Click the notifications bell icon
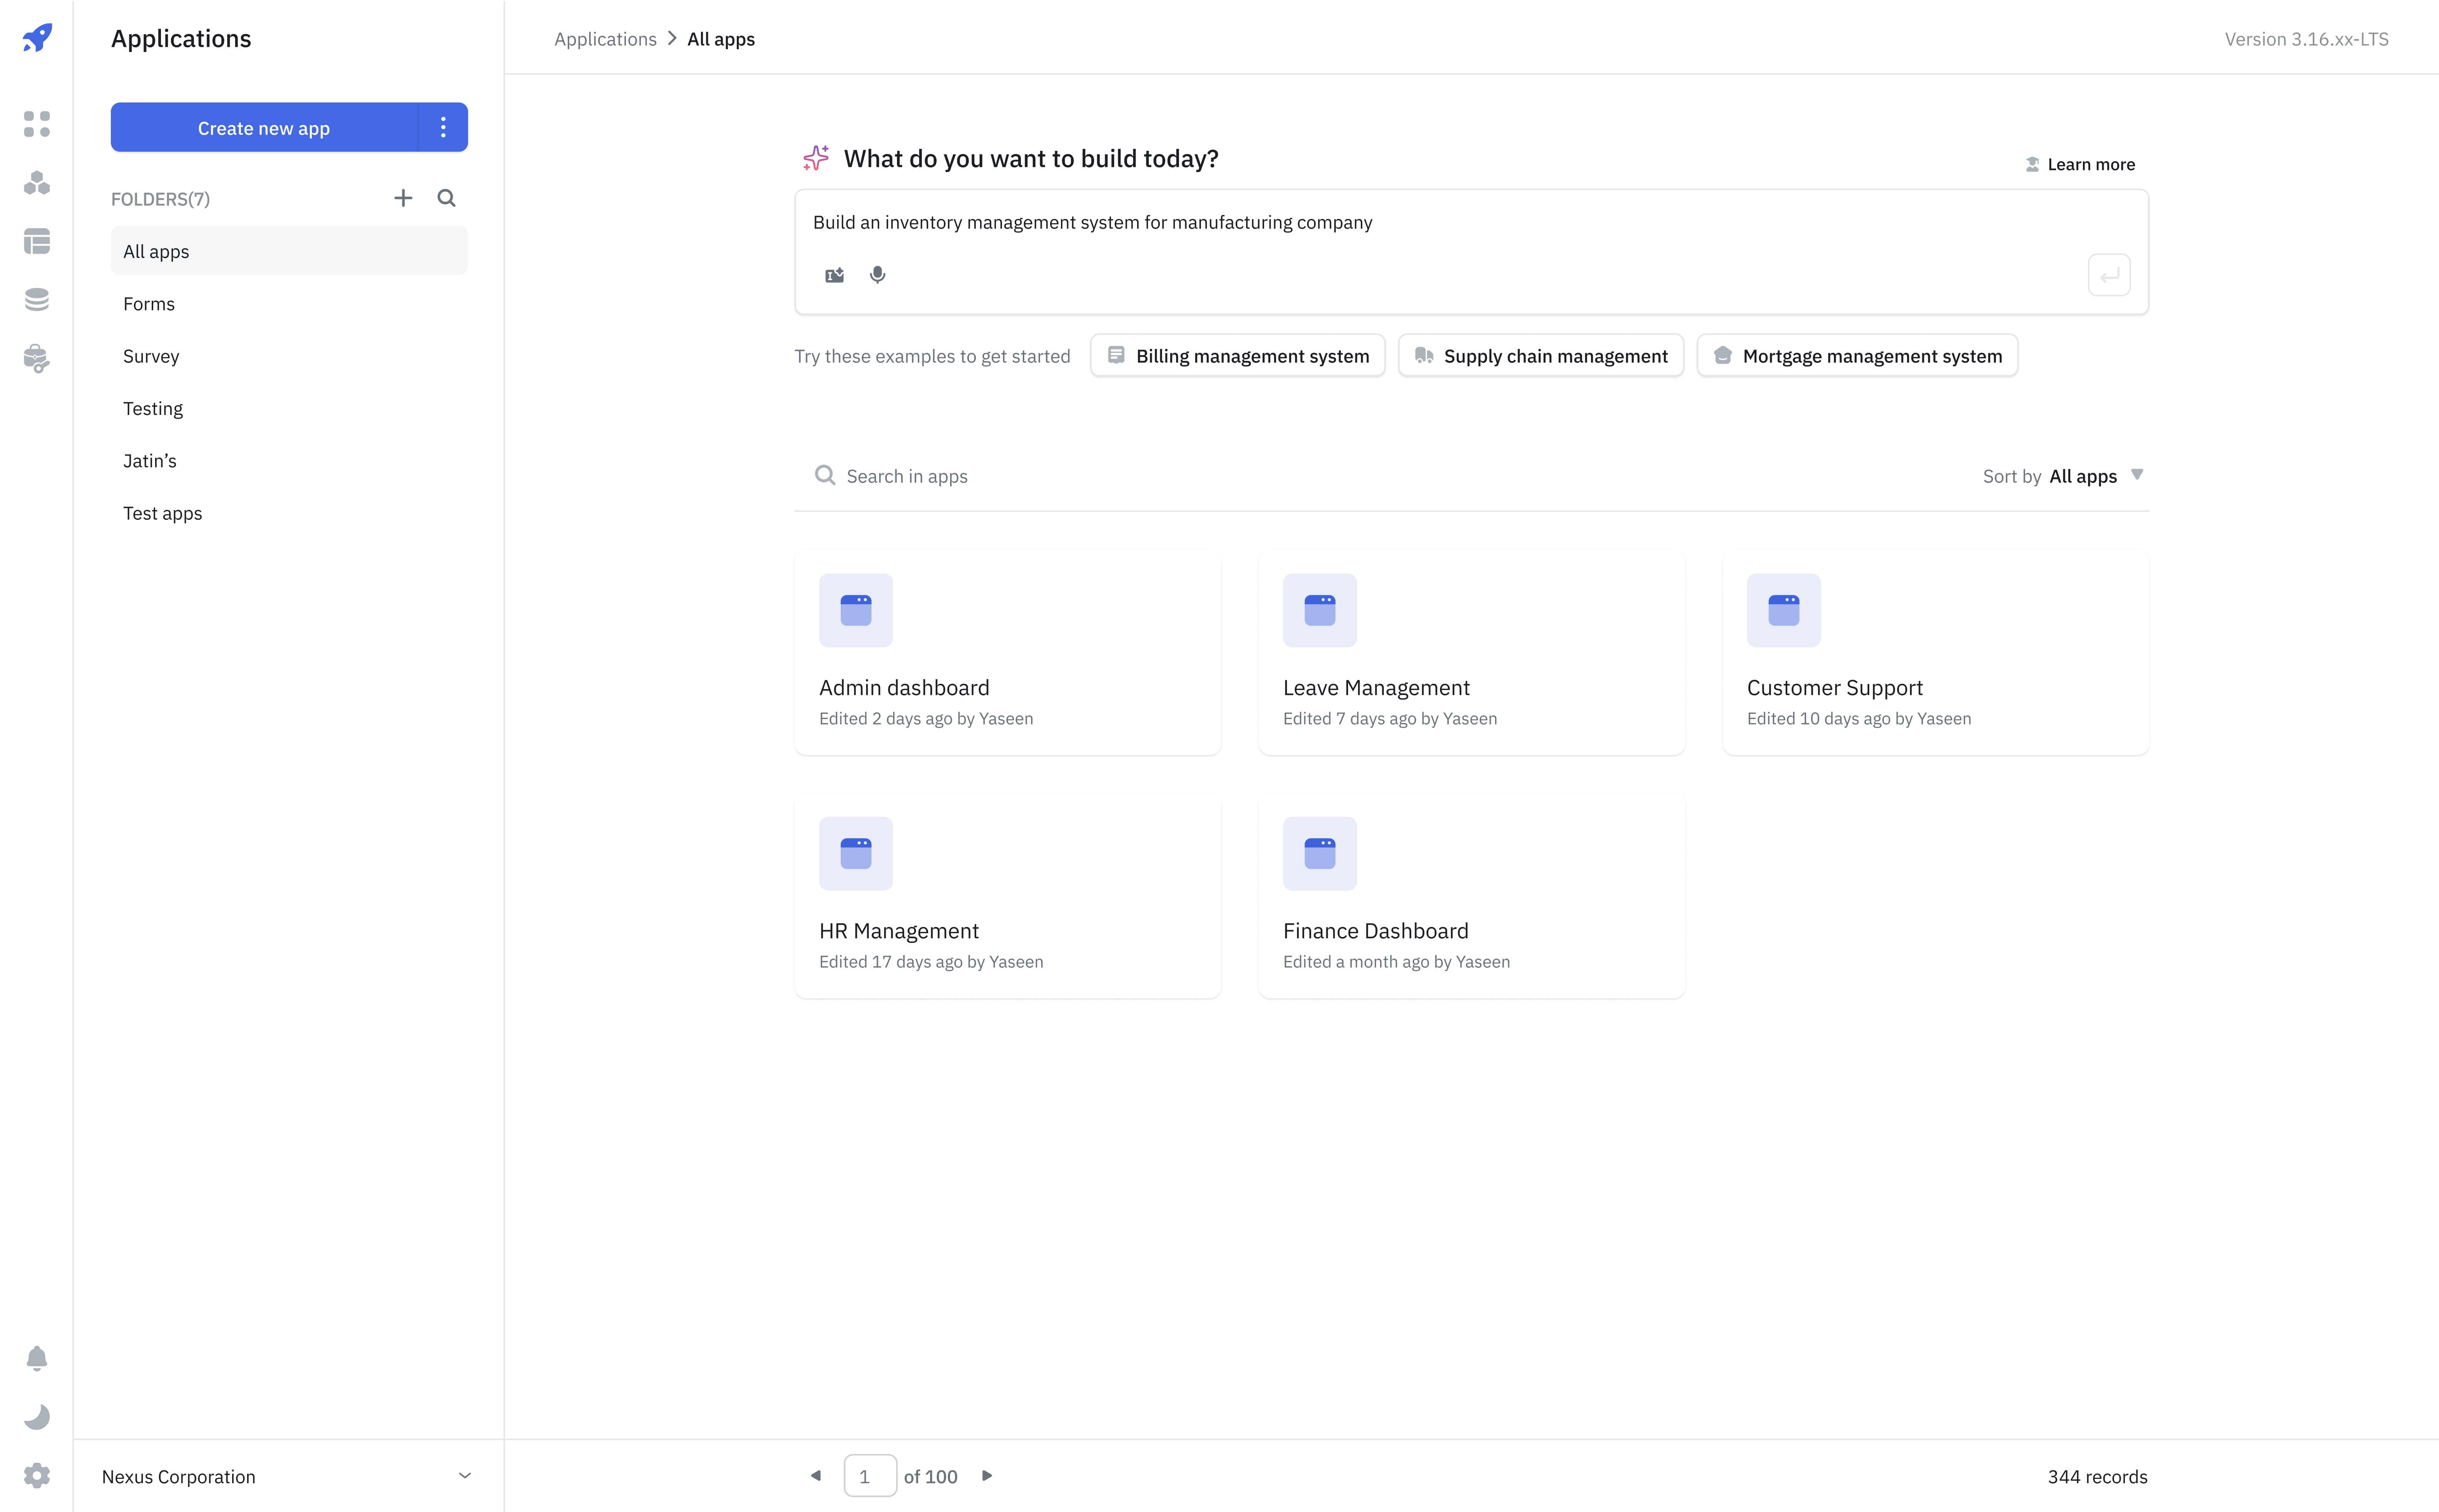This screenshot has height=1512, width=2439. pyautogui.click(x=37, y=1358)
